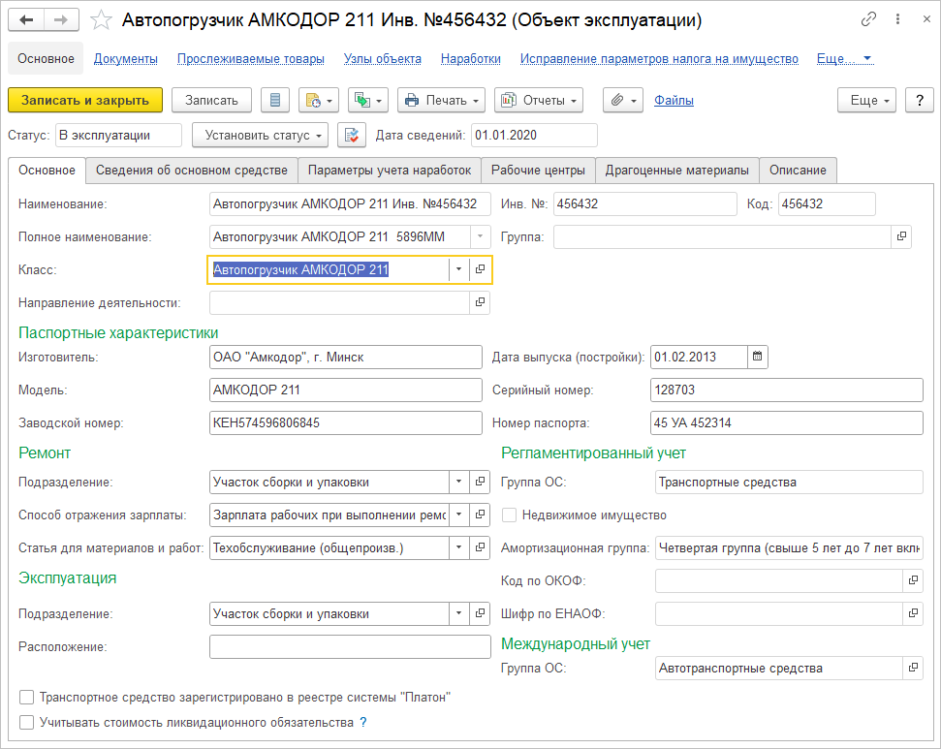This screenshot has width=941, height=749.
Task: Open the list icon button next to Записать
Action: click(x=275, y=100)
